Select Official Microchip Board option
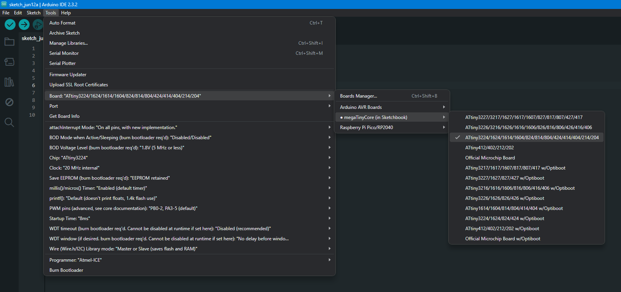Screen dimensions: 621x292 click(x=526, y=158)
